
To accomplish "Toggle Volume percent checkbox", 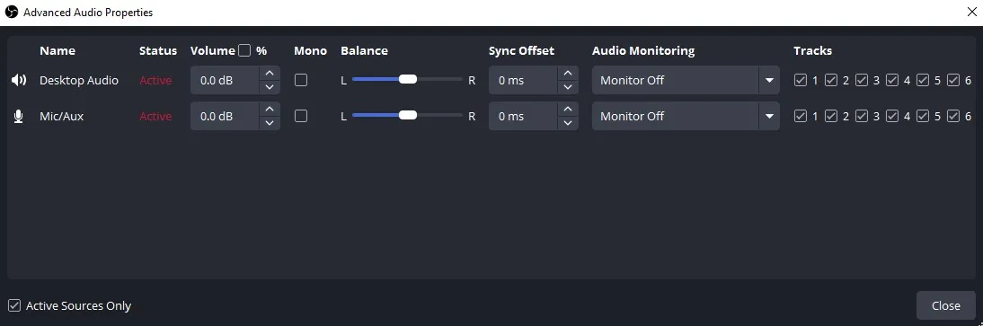I will pyautogui.click(x=244, y=50).
